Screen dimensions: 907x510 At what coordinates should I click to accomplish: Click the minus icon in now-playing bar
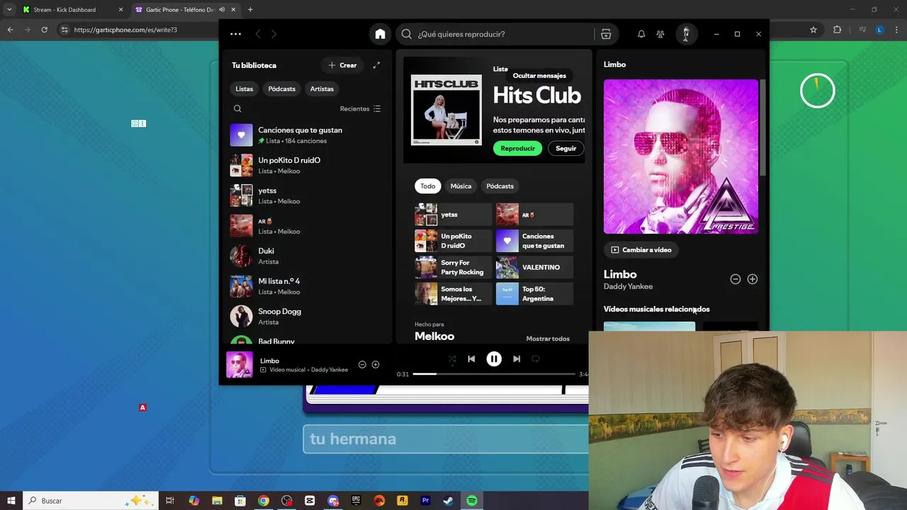[362, 365]
